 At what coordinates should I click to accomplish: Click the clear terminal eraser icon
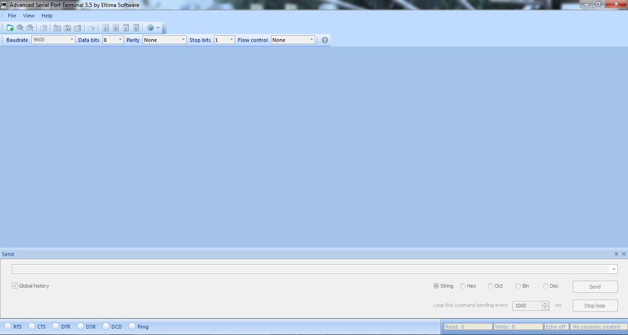click(x=92, y=28)
